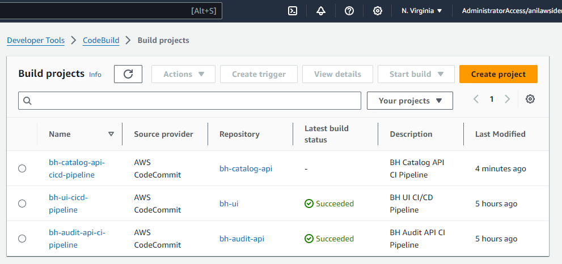The height and width of the screenshot is (264, 562).
Task: Select radio button for bh-audit-api-ci-pipeline
Action: 22,239
